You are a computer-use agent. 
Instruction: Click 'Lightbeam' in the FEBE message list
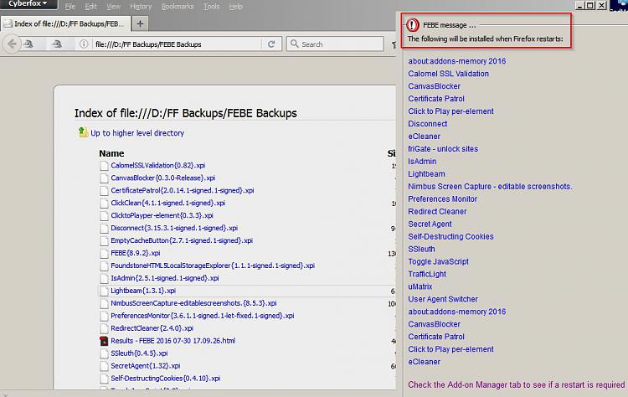426,174
